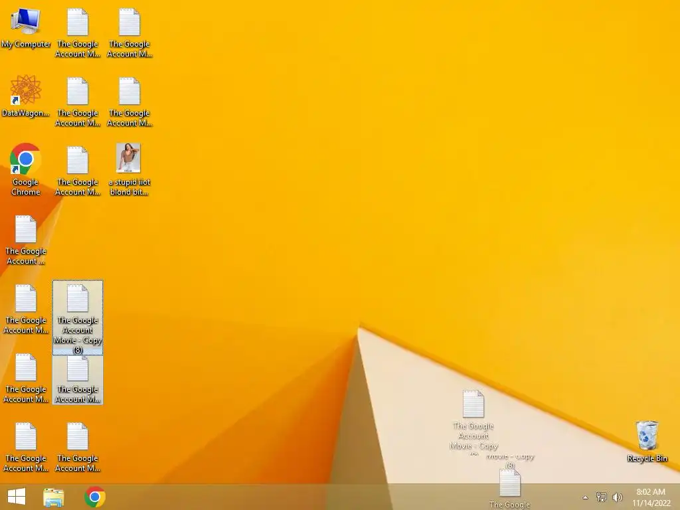Select the text file directly above the Start button
This screenshot has width=680, height=510.
click(26, 447)
